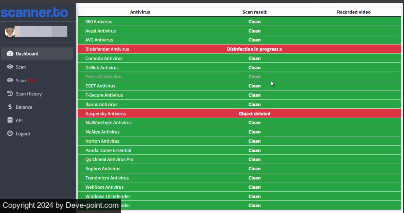Select the Ikarus Antivirus row name

pos(101,104)
